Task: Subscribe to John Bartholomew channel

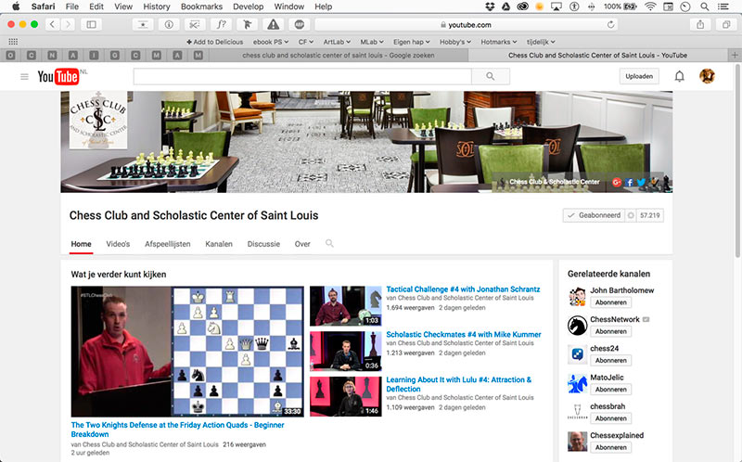Action: tap(610, 302)
